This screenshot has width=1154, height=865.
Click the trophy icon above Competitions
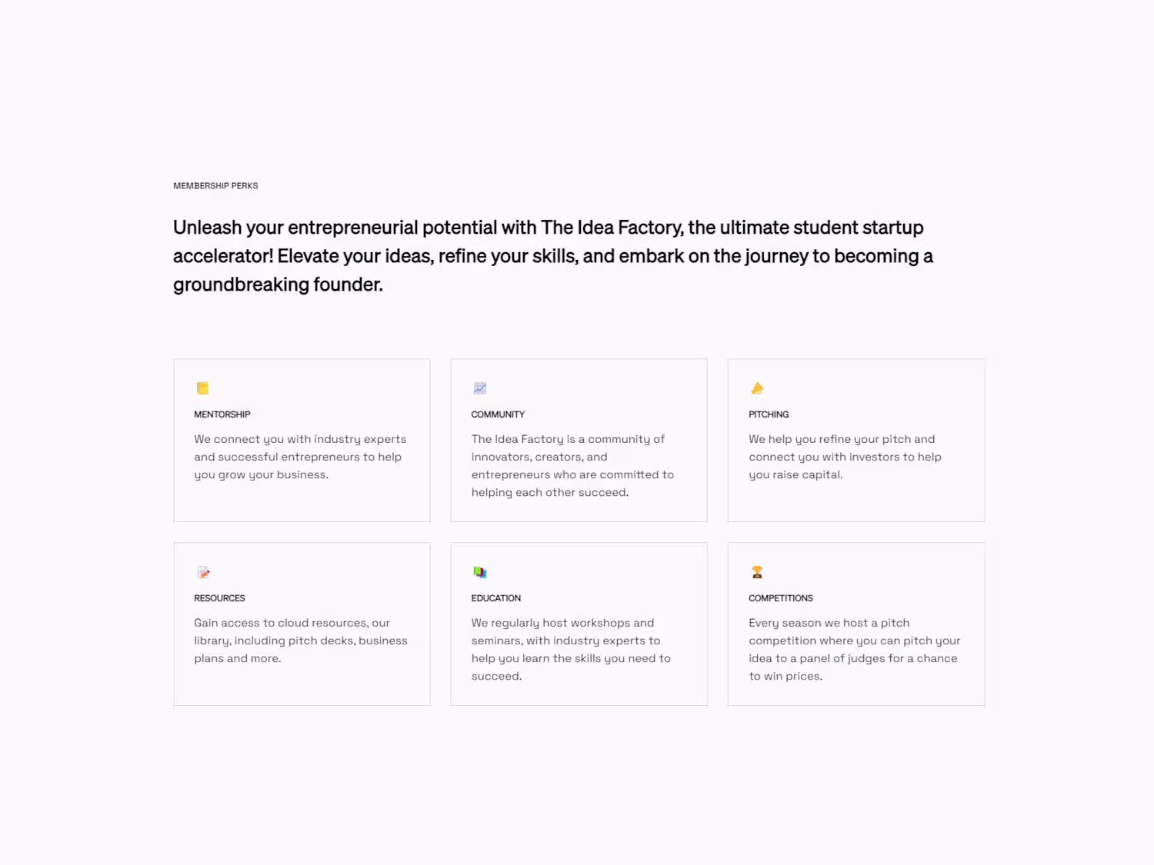pyautogui.click(x=757, y=572)
